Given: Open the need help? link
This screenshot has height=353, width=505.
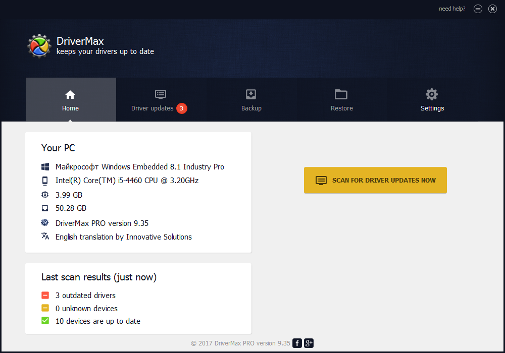Looking at the screenshot, I should 452,9.
